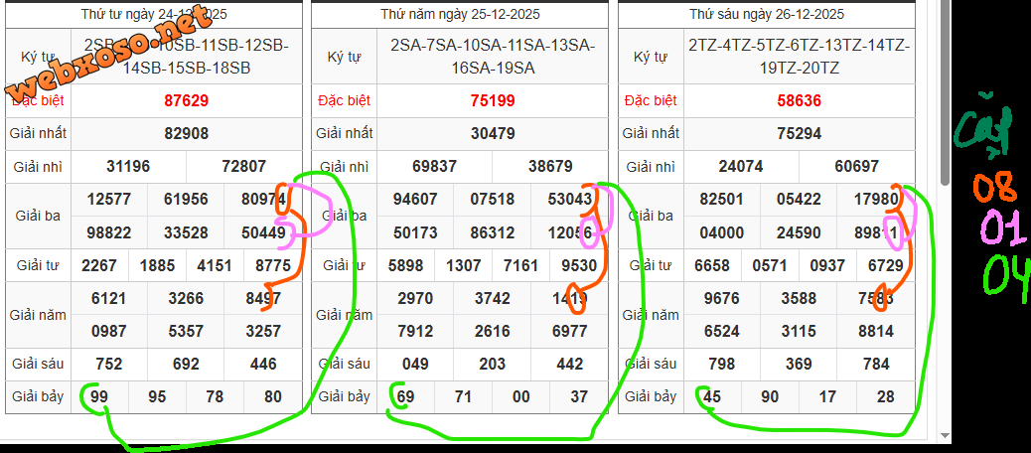This screenshot has width=1031, height=453.
Task: Click Giải sáu number 442
Action: (570, 364)
